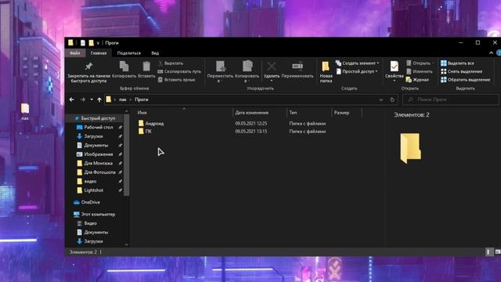The width and height of the screenshot is (501, 282).
Task: Open recent locations dropdown arrow
Action: pyautogui.click(x=92, y=99)
